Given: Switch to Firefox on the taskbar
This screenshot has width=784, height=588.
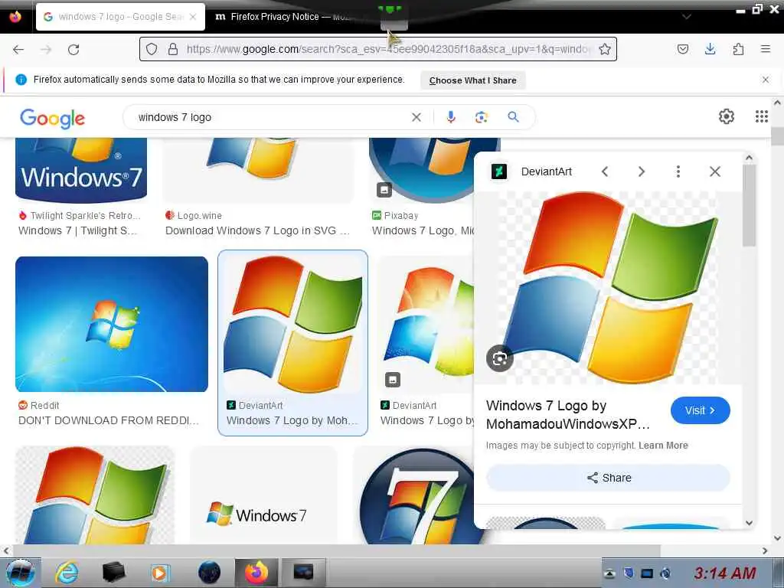Looking at the screenshot, I should point(256,573).
